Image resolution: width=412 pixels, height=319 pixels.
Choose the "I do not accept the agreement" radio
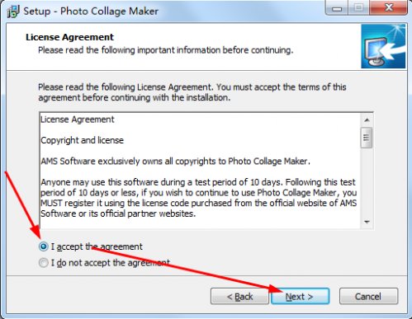(x=43, y=263)
